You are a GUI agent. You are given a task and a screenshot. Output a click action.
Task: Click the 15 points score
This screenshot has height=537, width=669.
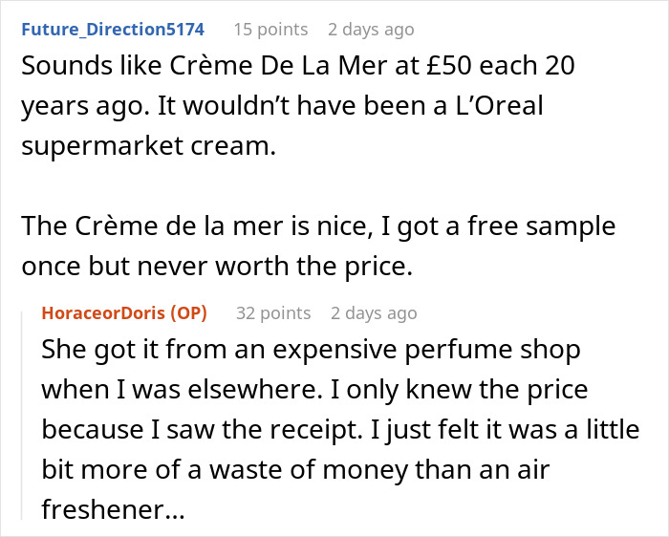pyautogui.click(x=270, y=29)
